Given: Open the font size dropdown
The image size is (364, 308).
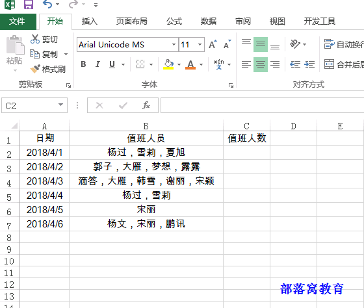Looking at the screenshot, I should 200,44.
